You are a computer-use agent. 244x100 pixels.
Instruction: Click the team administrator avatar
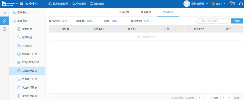[x=187, y=4]
